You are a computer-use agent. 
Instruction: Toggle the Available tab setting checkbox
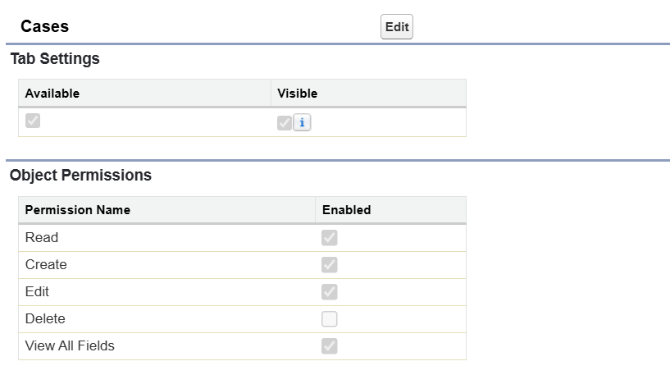pos(33,121)
